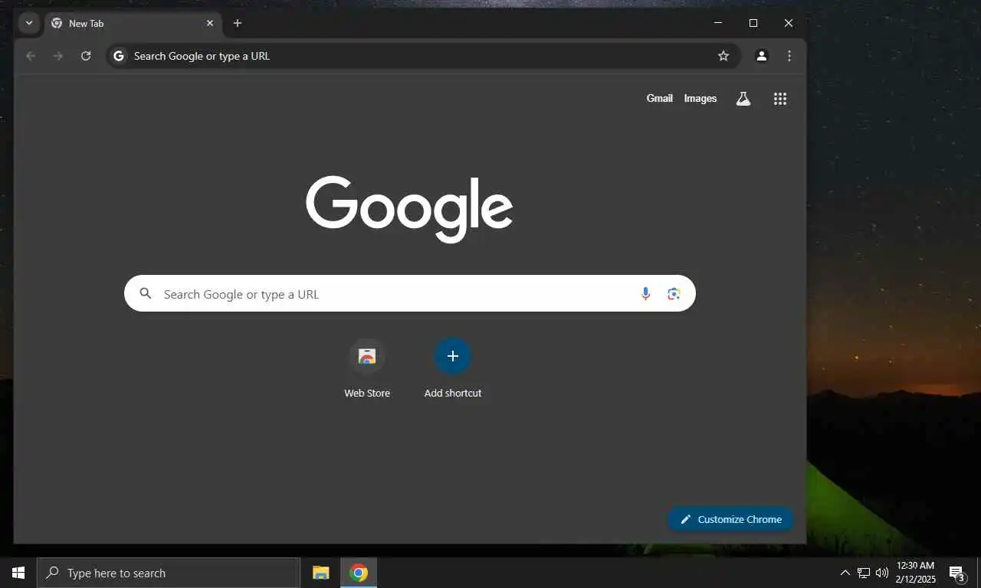Open the Images link
This screenshot has height=588, width=981.
(x=700, y=99)
